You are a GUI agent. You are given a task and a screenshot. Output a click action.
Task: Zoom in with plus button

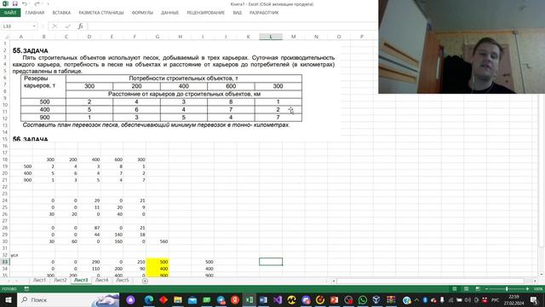tap(527, 289)
